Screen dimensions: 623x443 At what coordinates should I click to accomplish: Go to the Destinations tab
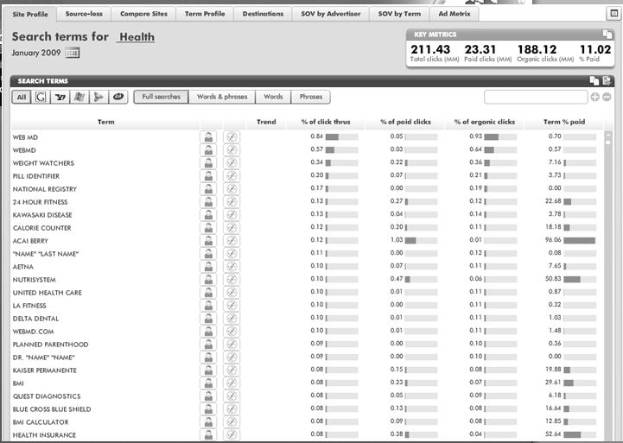click(263, 14)
